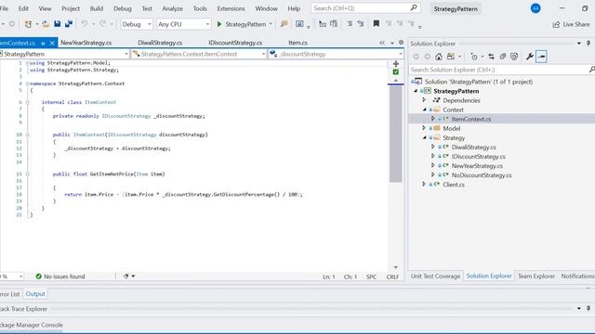Expand the Model folder node
The width and height of the screenshot is (595, 334).
click(x=424, y=128)
